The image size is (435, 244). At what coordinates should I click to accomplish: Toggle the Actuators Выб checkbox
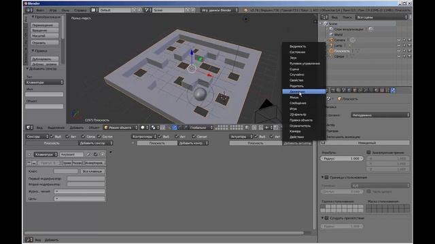click(256, 136)
